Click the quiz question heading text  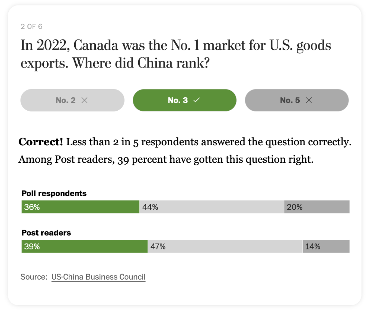point(176,54)
